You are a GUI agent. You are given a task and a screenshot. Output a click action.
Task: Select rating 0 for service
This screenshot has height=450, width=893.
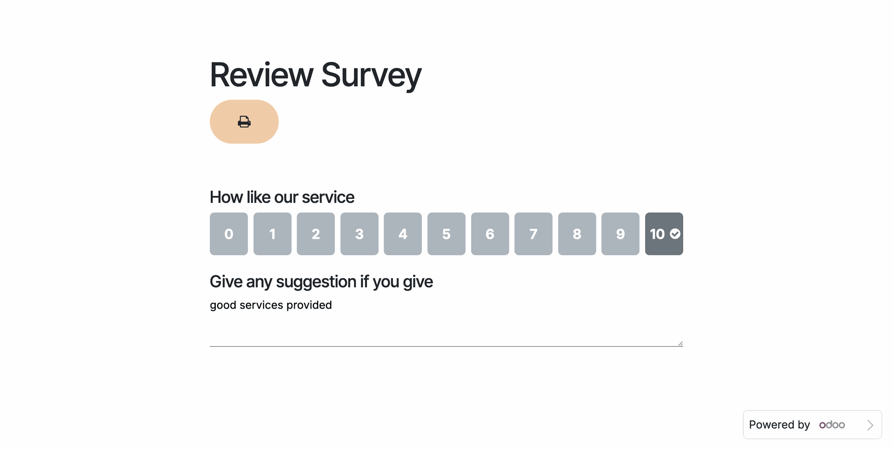pos(229,234)
